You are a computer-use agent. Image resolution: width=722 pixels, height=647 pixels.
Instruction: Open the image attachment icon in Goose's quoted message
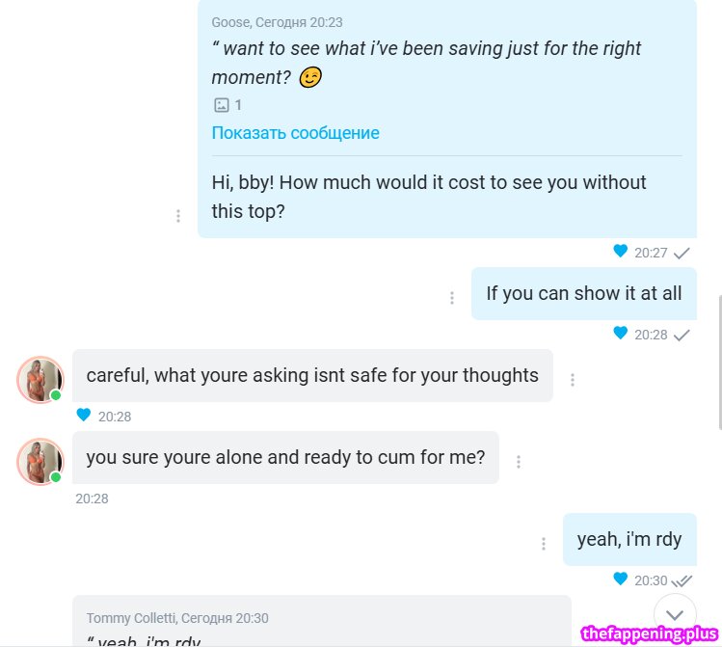pyautogui.click(x=221, y=105)
